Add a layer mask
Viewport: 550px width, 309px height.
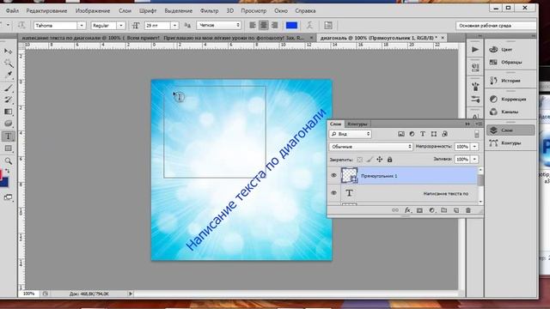tap(419, 210)
